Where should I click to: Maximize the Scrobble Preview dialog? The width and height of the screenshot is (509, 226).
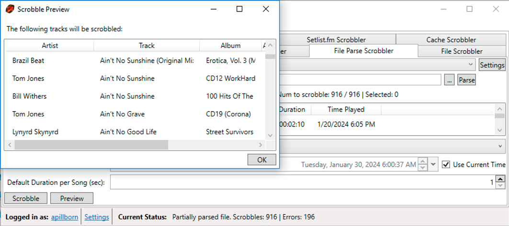239,10
